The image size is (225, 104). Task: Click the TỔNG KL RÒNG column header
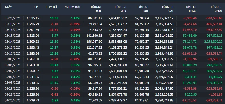pyautogui.click(x=191, y=9)
